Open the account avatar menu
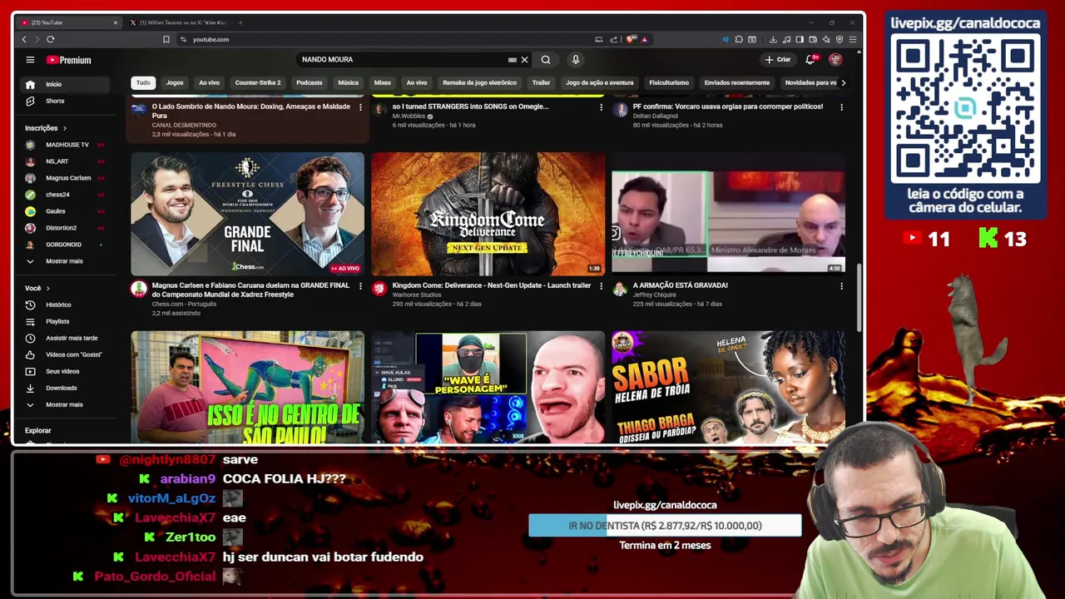 click(x=835, y=60)
